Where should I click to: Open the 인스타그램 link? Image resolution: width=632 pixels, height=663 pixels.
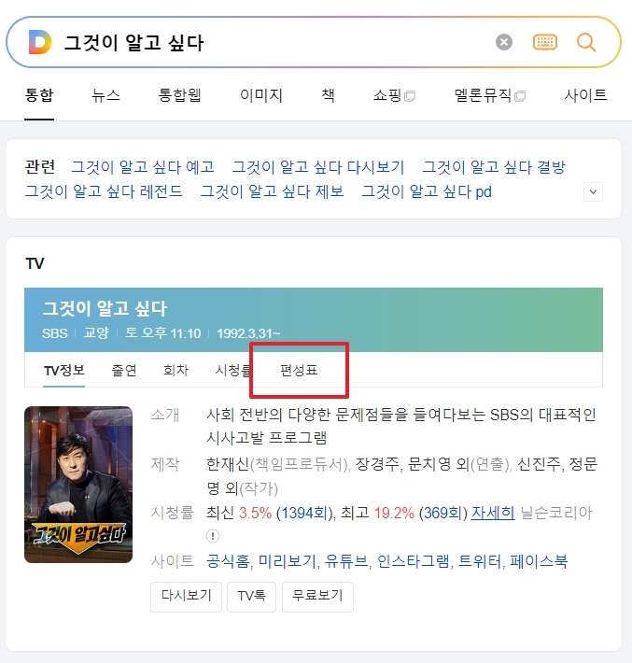click(x=413, y=561)
